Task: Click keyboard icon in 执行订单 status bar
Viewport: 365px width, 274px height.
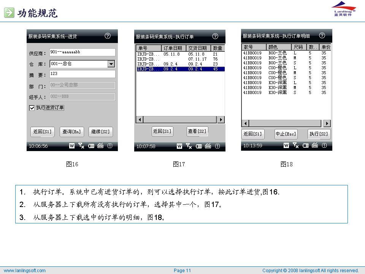Action: 208,146
